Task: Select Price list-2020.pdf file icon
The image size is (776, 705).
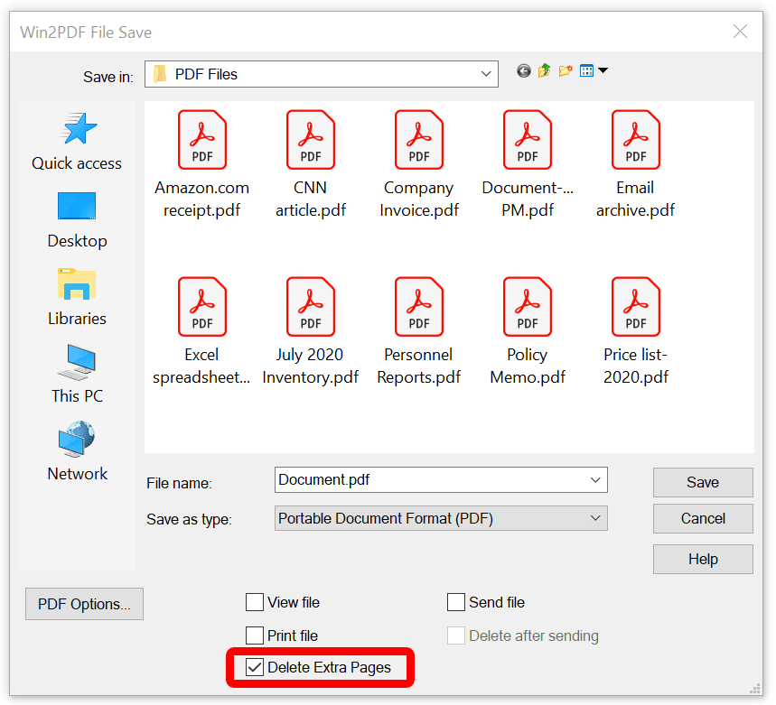Action: point(635,307)
